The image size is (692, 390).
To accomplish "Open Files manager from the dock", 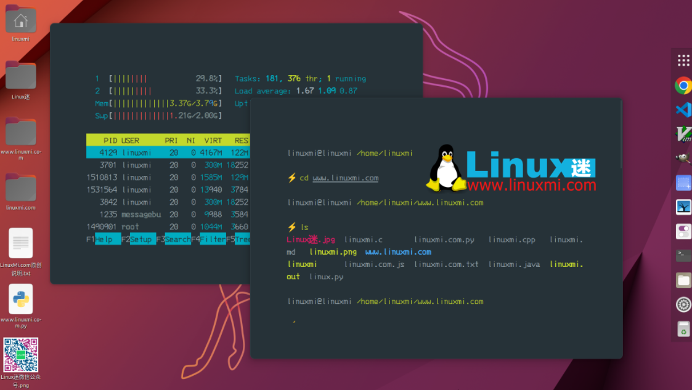I will pos(683,281).
